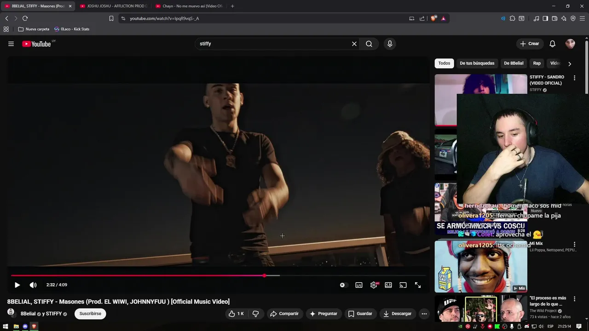The height and width of the screenshot is (331, 589).
Task: Like the video
Action: point(236,314)
